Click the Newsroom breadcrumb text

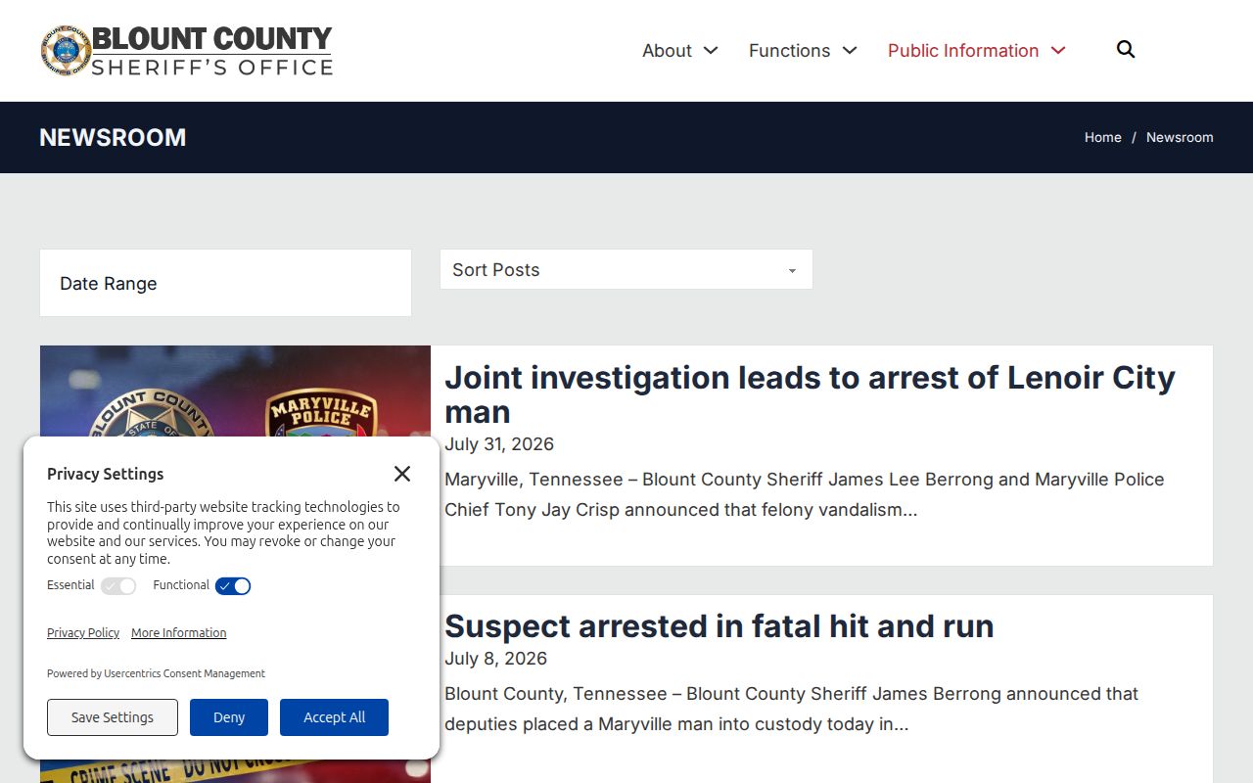[x=1180, y=137]
